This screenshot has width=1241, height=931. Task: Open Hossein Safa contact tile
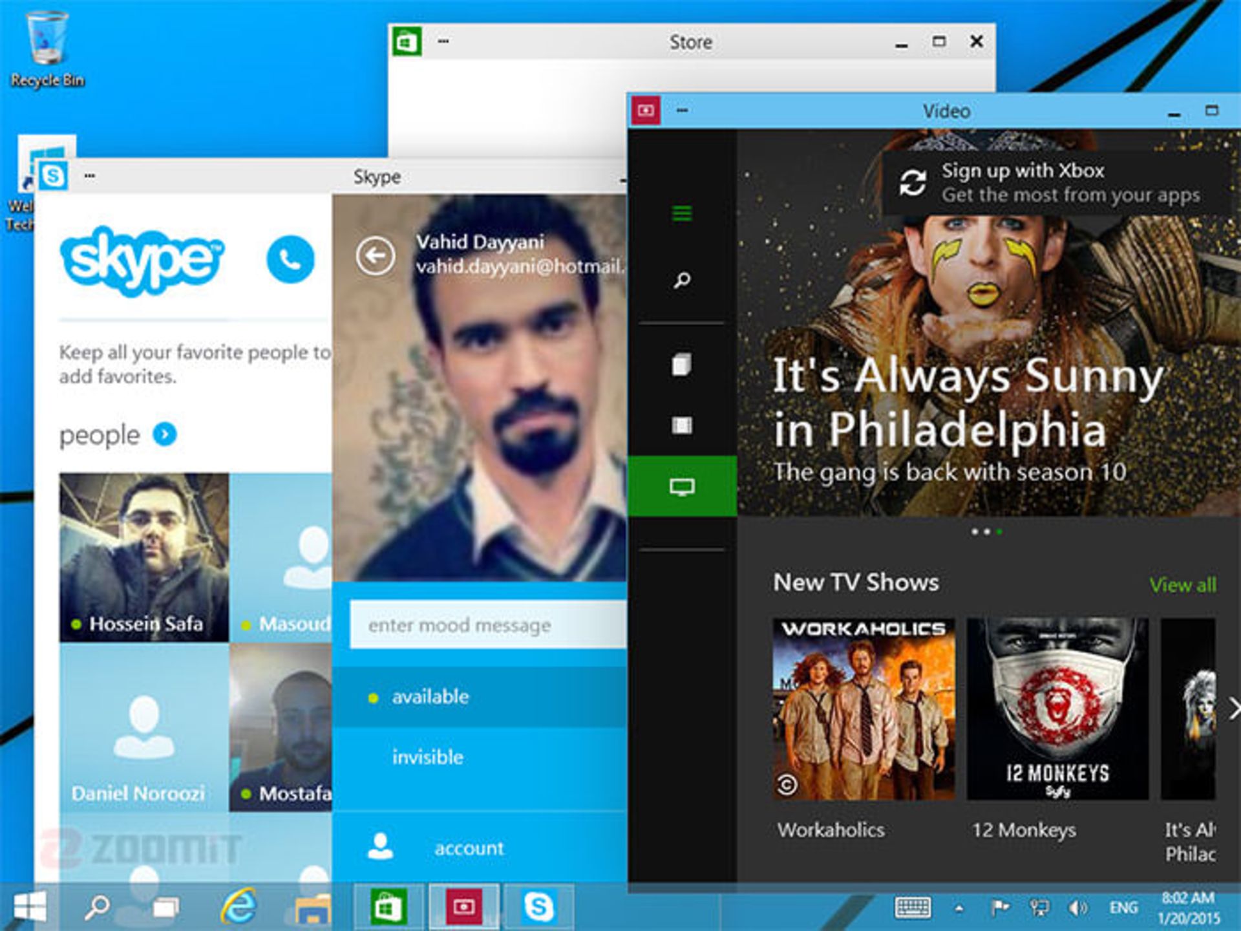click(144, 557)
